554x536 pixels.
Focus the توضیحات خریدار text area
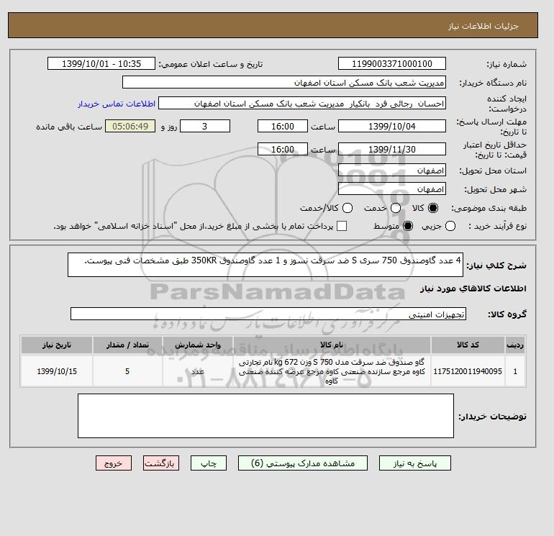click(265, 416)
